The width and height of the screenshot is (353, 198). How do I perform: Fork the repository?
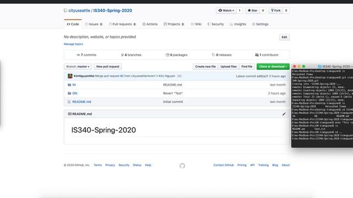coord(276,10)
